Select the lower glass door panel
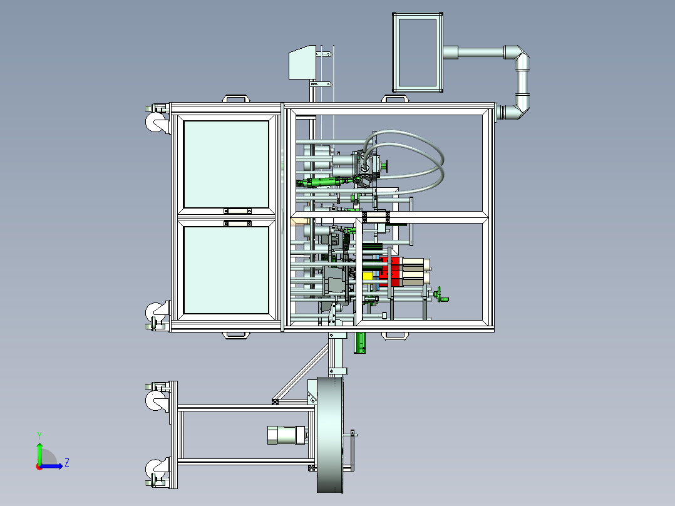Screen dimensions: 675x506 (x=227, y=270)
